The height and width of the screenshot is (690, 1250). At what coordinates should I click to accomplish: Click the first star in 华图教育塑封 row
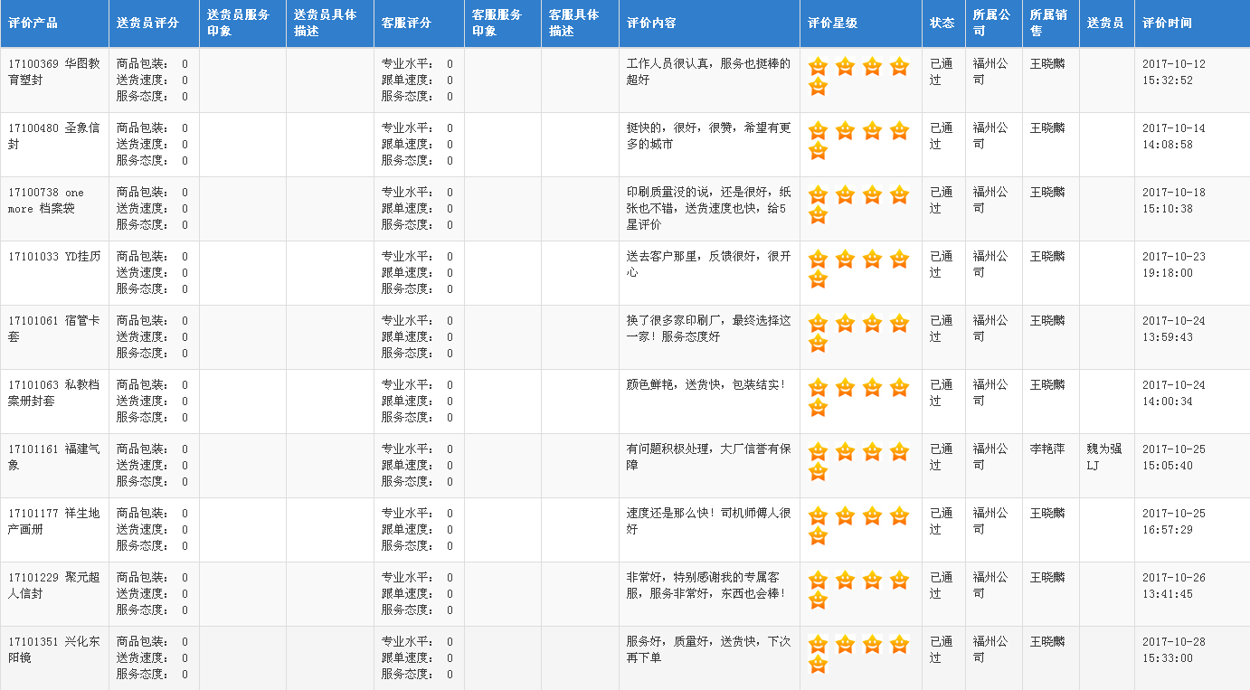[818, 67]
